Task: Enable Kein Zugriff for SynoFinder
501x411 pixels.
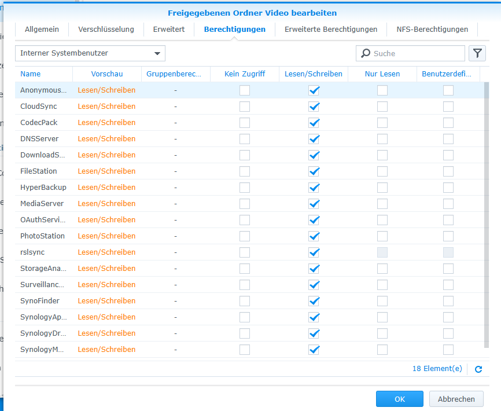Action: [x=244, y=301]
